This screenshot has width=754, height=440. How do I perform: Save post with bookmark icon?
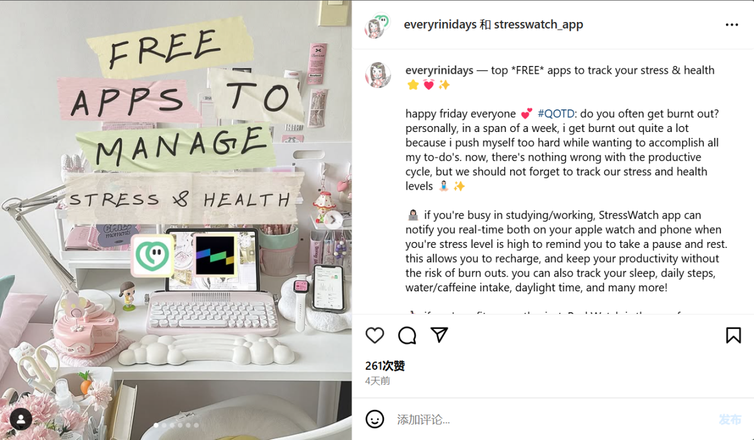[x=733, y=335]
